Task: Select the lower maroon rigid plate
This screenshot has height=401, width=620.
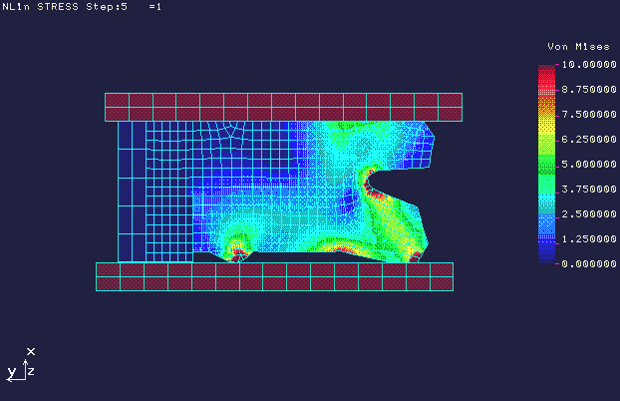Action: click(x=274, y=276)
